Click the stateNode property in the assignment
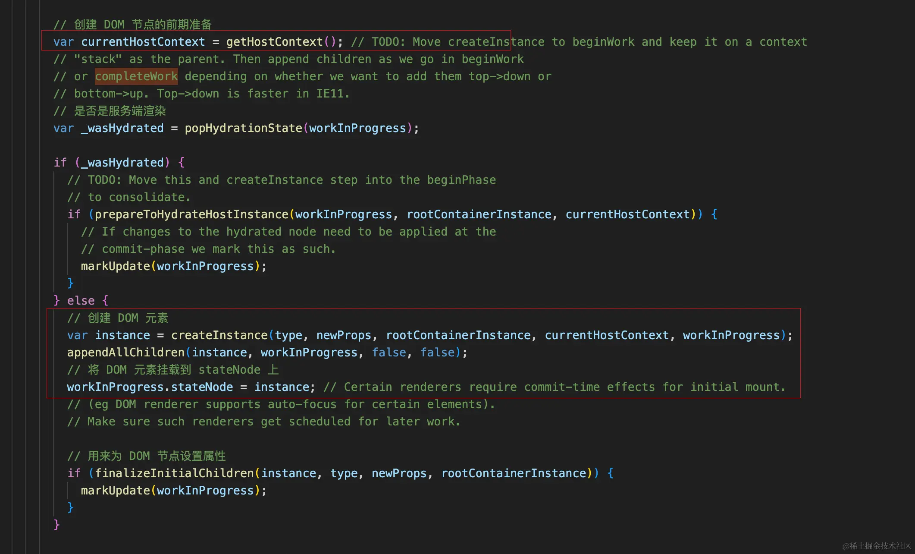 point(202,387)
